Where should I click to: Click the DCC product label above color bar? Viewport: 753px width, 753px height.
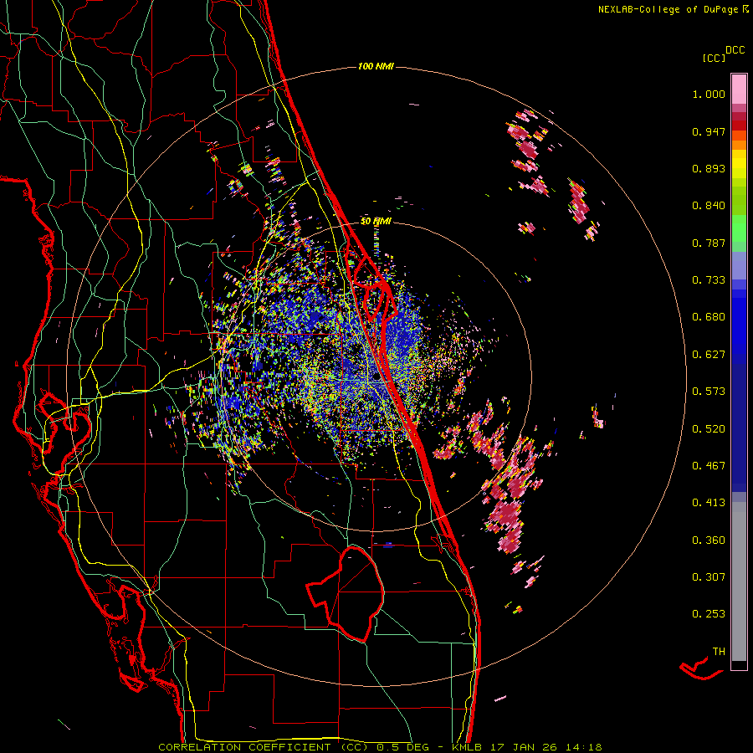[735, 50]
